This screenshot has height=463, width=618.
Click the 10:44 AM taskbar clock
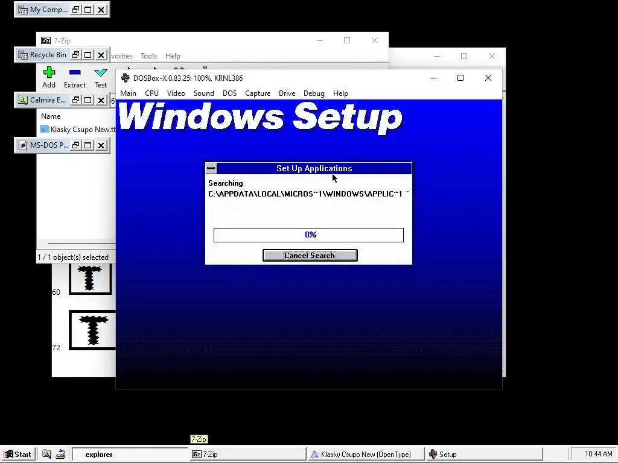coord(598,454)
